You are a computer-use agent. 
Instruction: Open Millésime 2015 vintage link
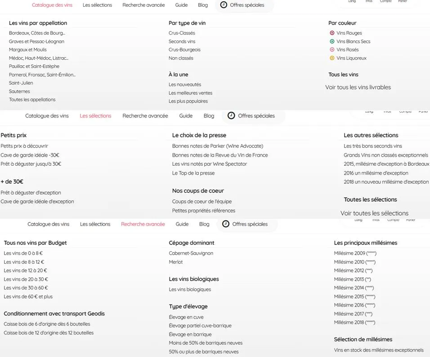click(354, 297)
